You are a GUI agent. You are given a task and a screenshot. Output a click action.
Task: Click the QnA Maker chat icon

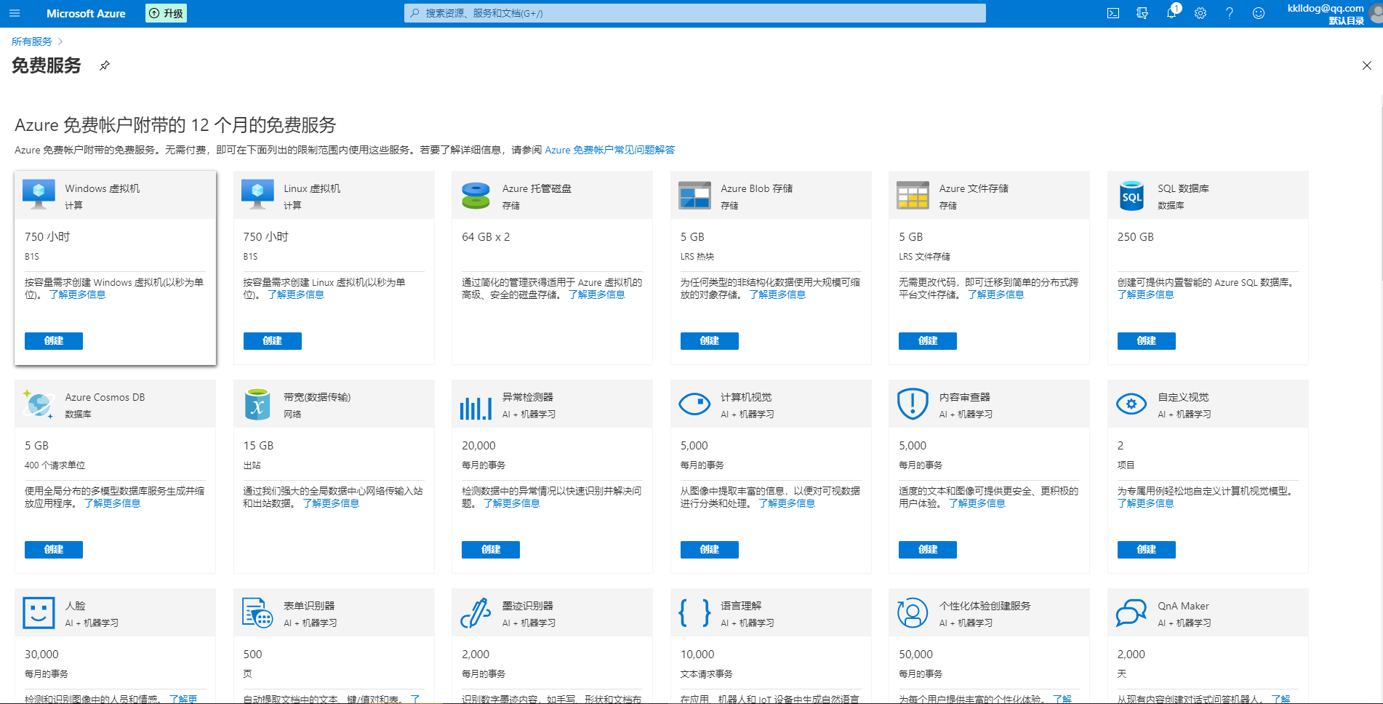click(x=1131, y=613)
